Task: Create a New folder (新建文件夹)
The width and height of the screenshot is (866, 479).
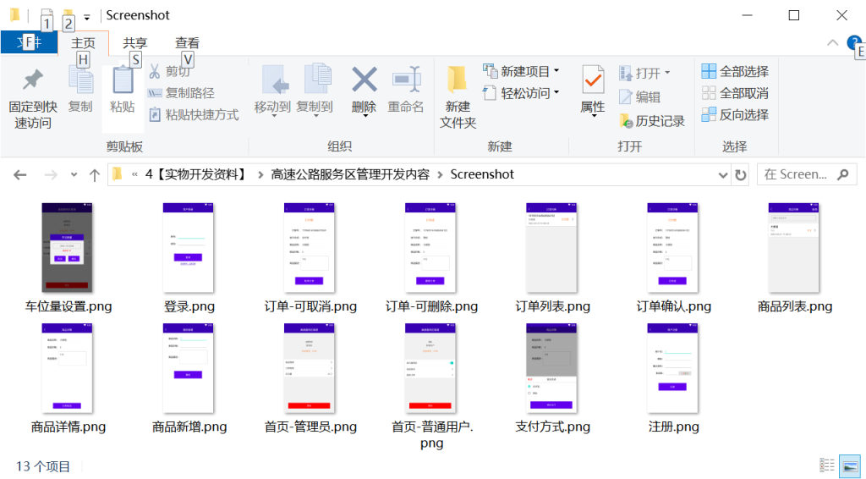Action: (x=458, y=98)
